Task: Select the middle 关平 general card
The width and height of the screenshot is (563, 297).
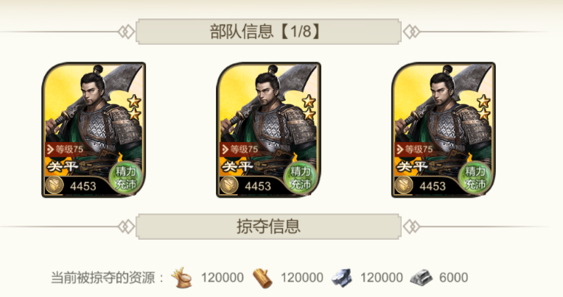Action: point(268,129)
